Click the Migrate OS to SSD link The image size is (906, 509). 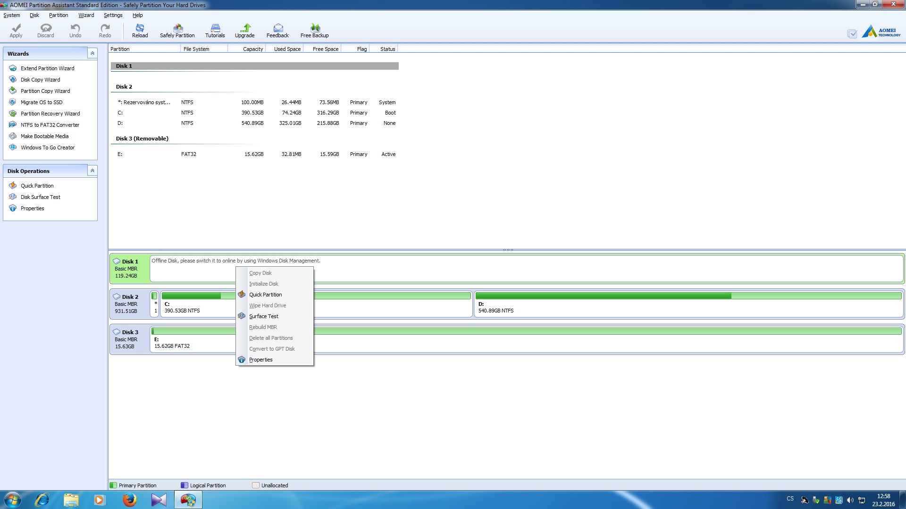point(42,102)
